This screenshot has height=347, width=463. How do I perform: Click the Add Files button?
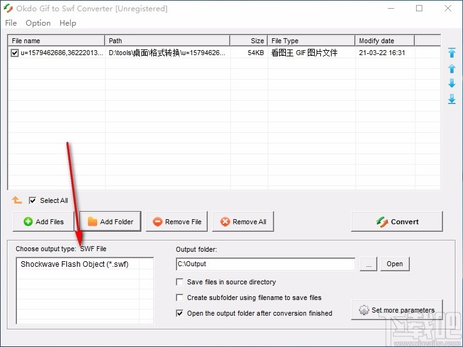click(43, 221)
